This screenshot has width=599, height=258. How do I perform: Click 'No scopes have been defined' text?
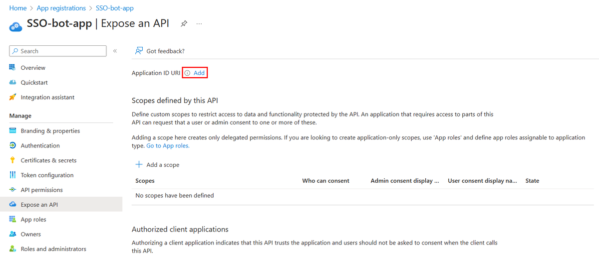tap(175, 195)
